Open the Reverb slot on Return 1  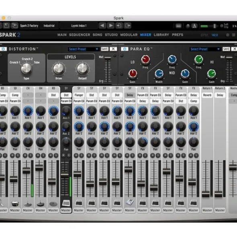point(207,95)
